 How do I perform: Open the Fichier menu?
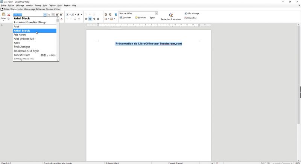[4, 6]
